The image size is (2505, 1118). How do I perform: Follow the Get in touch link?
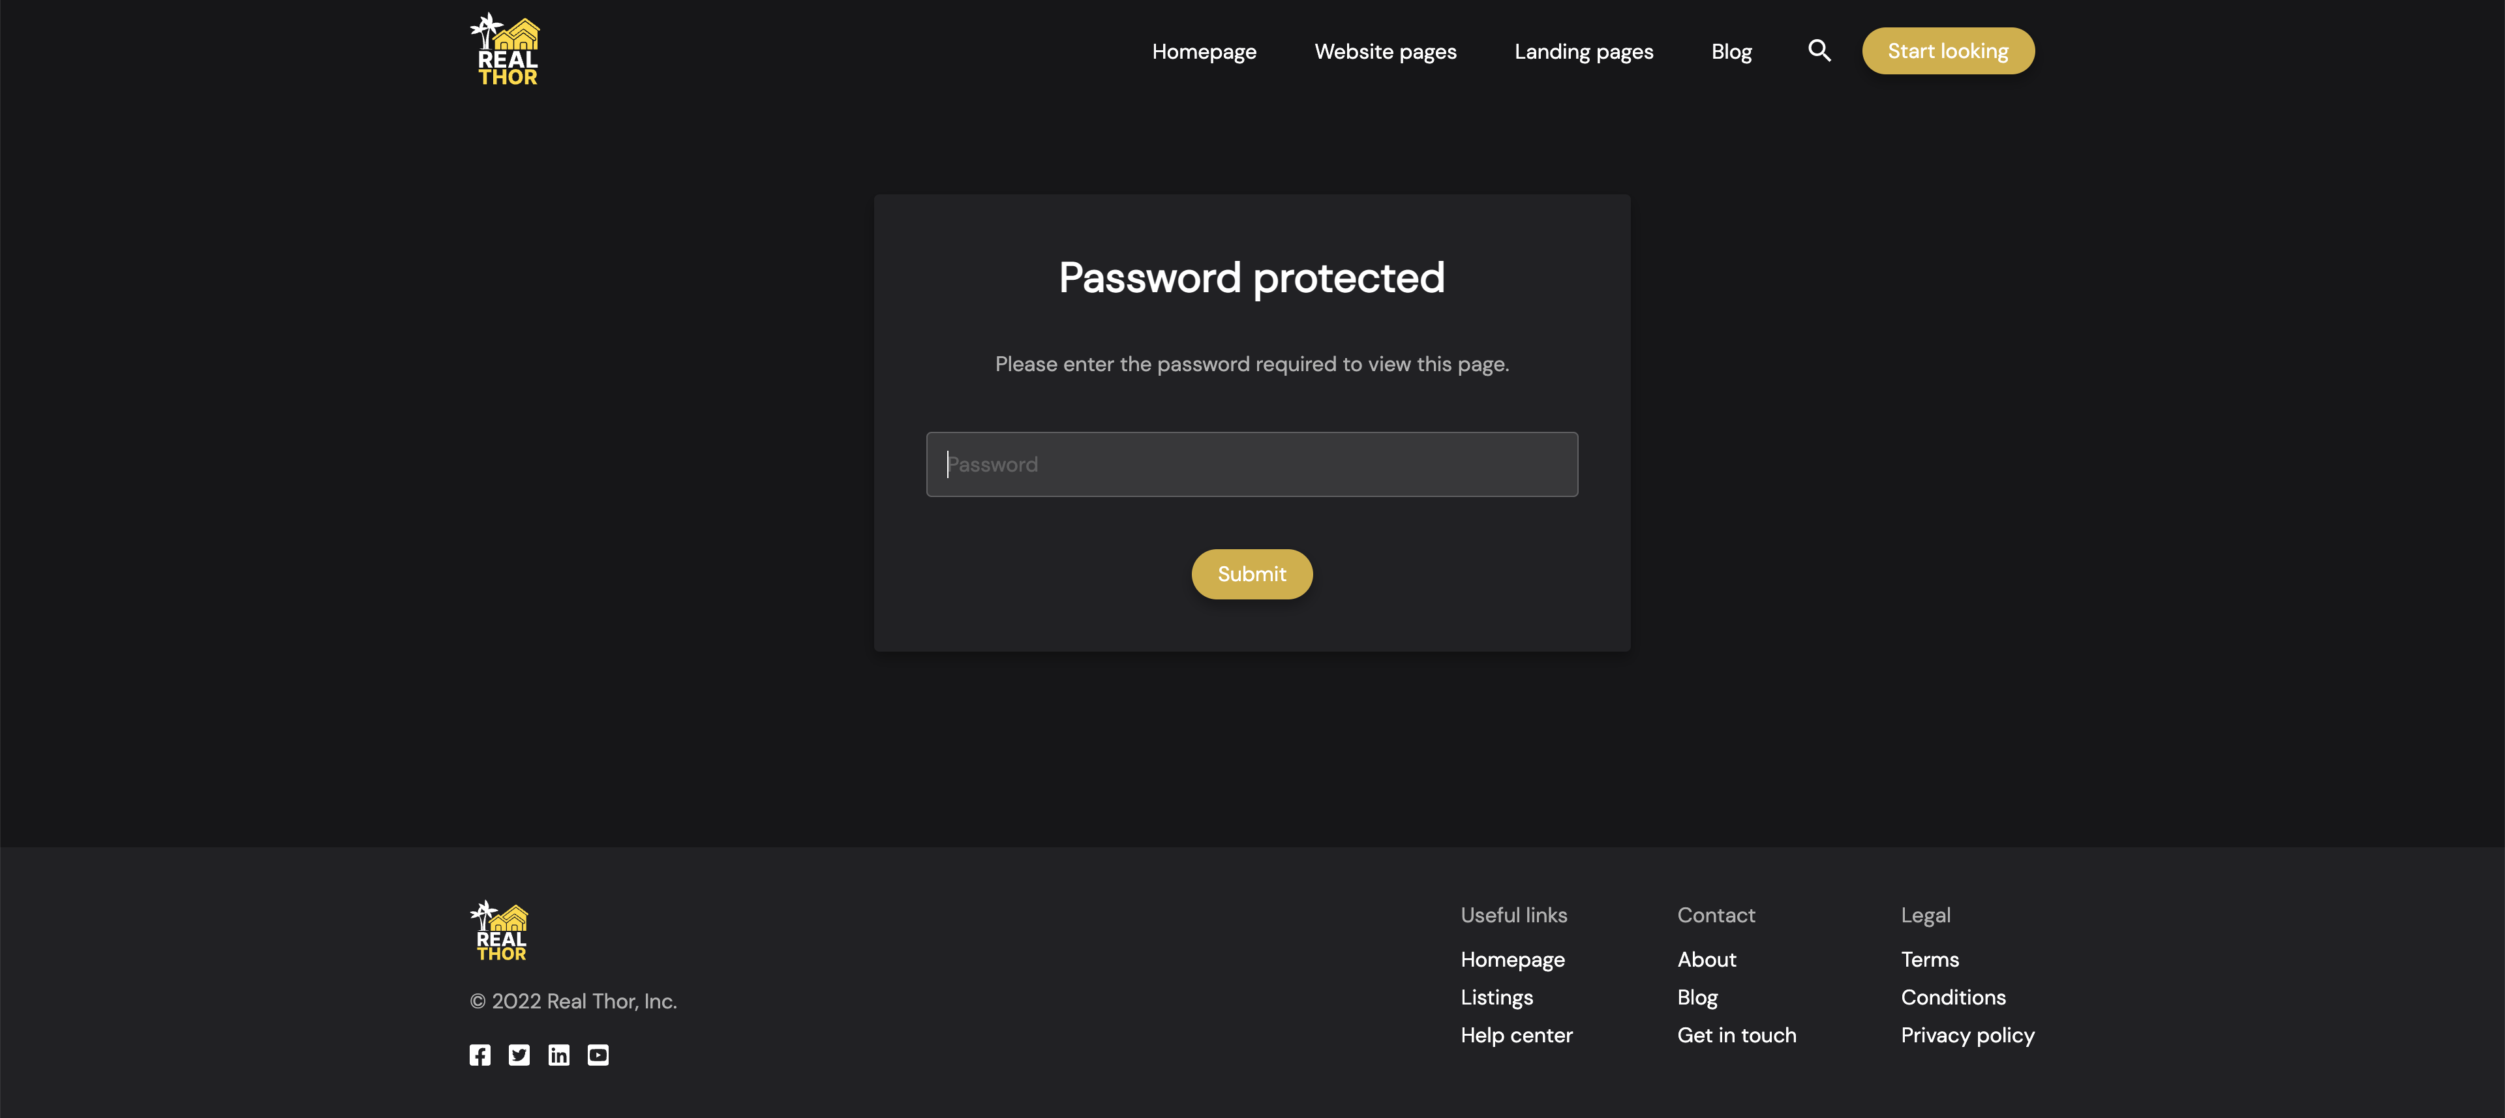(1736, 1035)
